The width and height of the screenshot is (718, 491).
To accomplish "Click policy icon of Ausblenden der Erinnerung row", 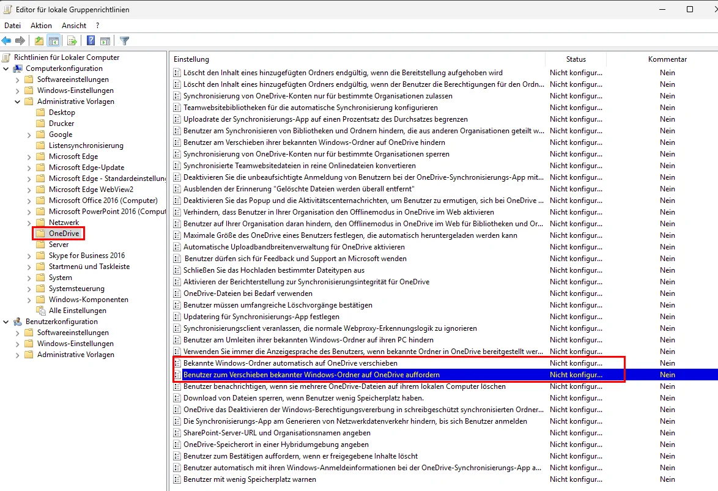I will 177,189.
